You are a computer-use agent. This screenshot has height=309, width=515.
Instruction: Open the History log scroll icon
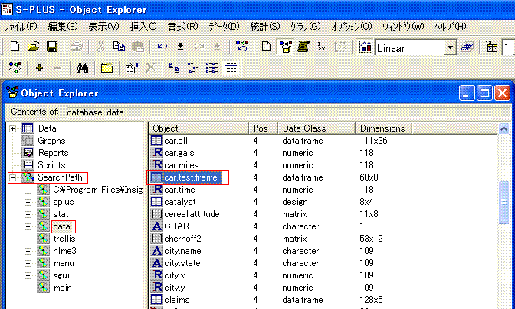click(303, 47)
